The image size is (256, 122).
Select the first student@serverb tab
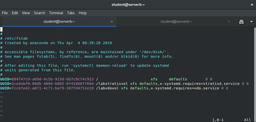(59, 21)
